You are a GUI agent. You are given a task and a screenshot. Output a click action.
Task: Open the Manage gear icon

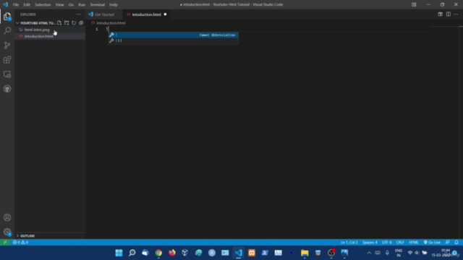tap(7, 232)
